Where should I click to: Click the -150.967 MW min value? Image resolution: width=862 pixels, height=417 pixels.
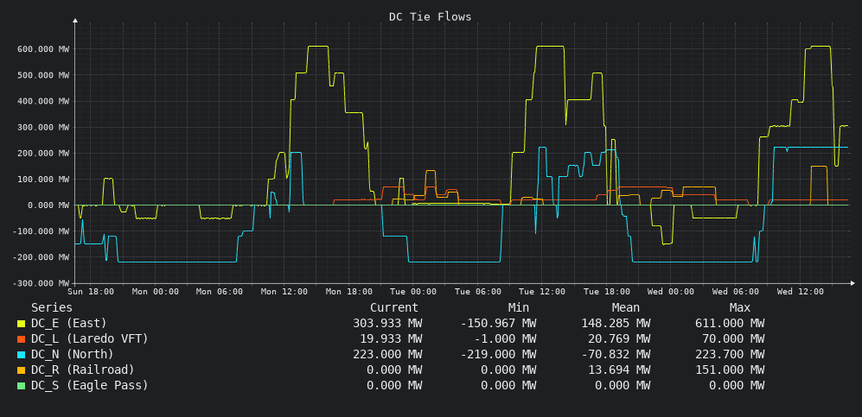pyautogui.click(x=498, y=323)
